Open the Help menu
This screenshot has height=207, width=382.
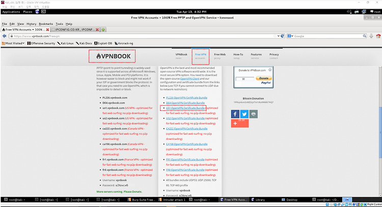pyautogui.click(x=69, y=24)
